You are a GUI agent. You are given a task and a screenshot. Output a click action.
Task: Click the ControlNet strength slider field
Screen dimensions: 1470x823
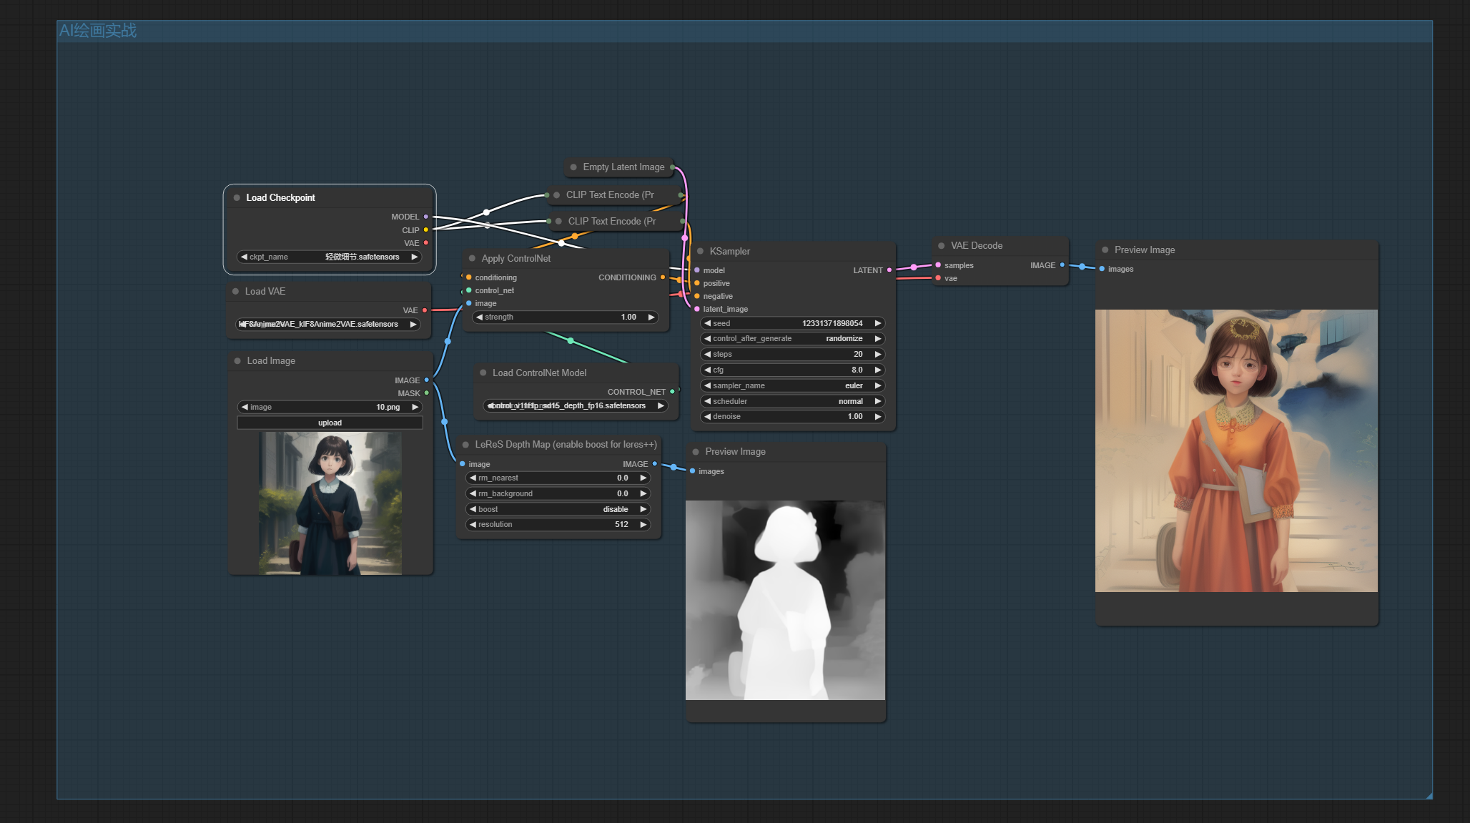pos(565,317)
